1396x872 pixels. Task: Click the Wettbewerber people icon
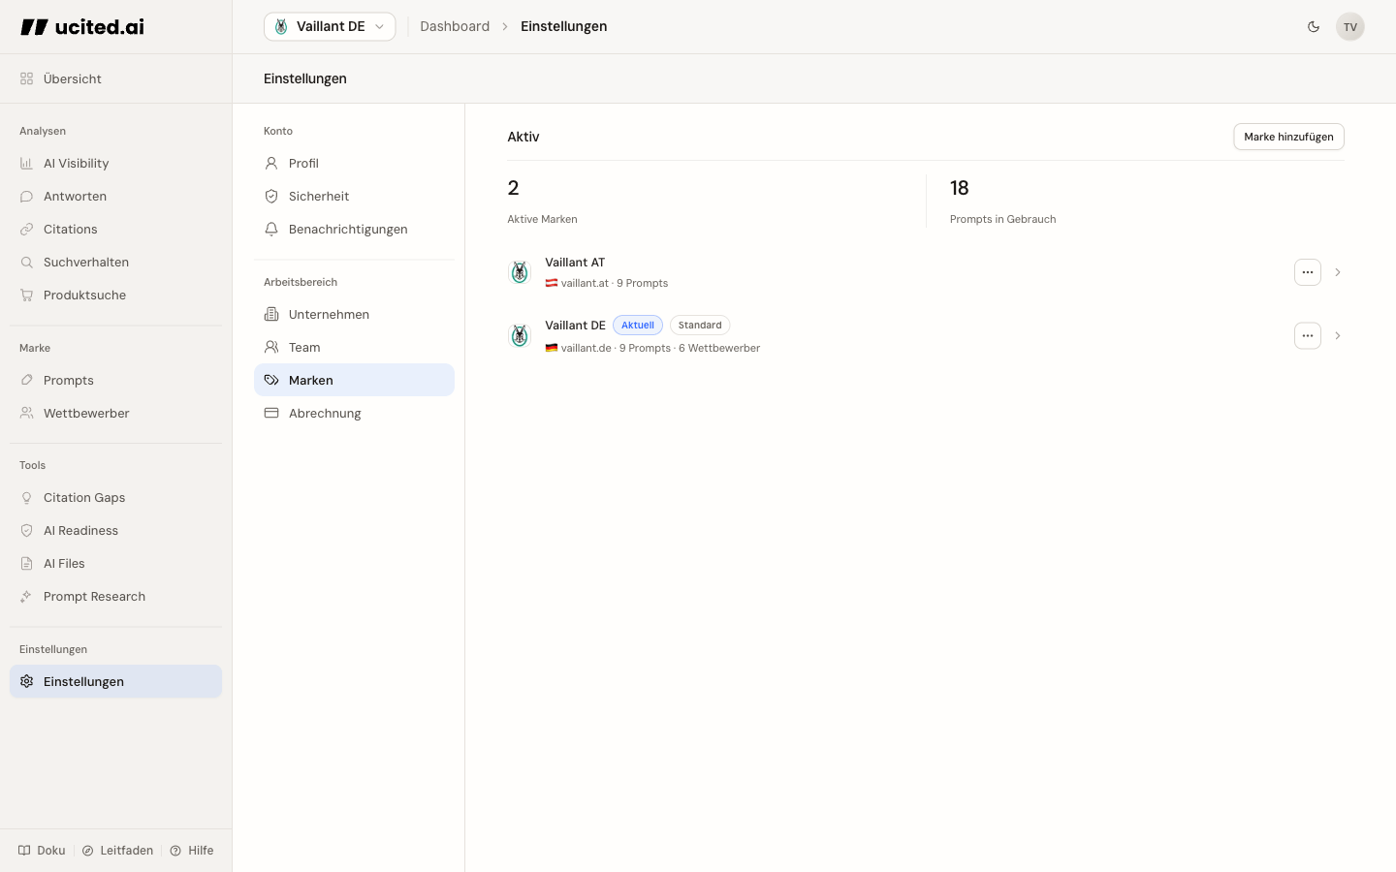pyautogui.click(x=27, y=413)
